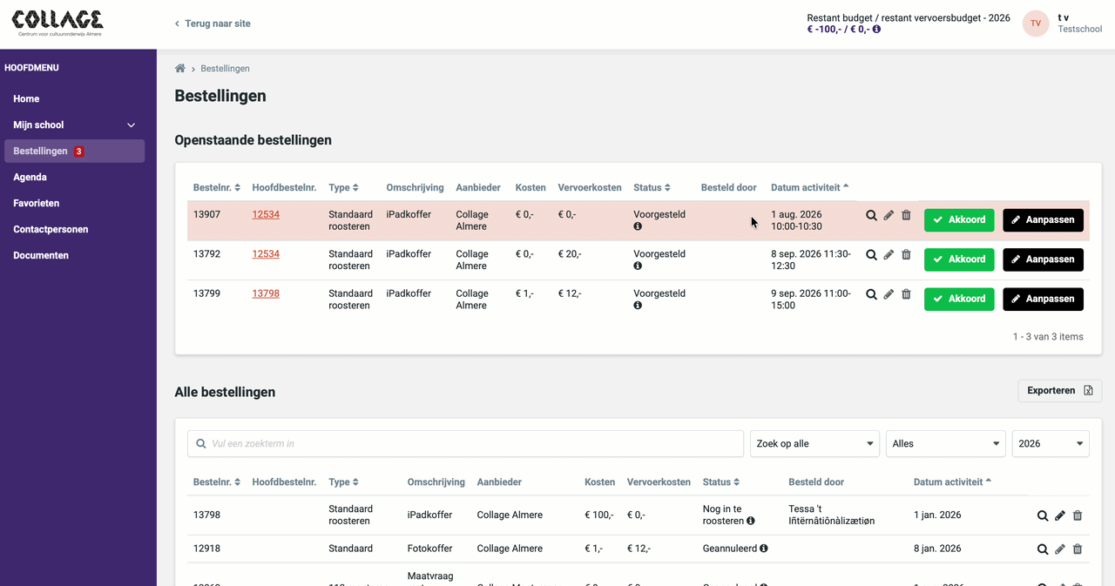Sort open orders by Status column
Viewport: 1115px width, 586px height.
(652, 187)
